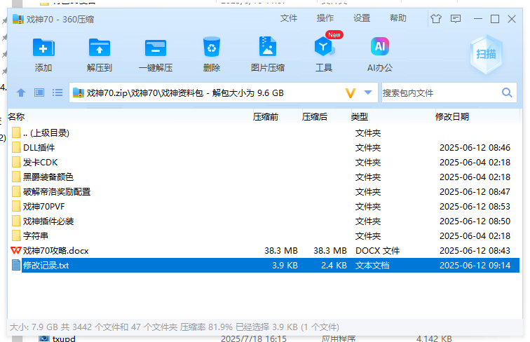Click the 解压到 (Extract to) icon
The width and height of the screenshot is (530, 342).
(x=100, y=48)
